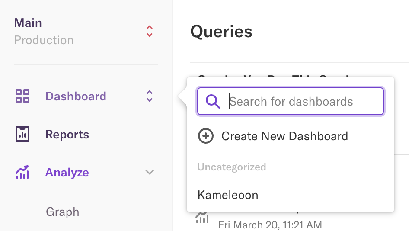Open the query dated Fri March 20
The width and height of the screenshot is (409, 231).
270,225
